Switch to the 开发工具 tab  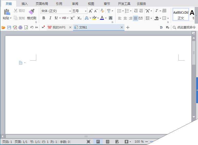(x=124, y=4)
